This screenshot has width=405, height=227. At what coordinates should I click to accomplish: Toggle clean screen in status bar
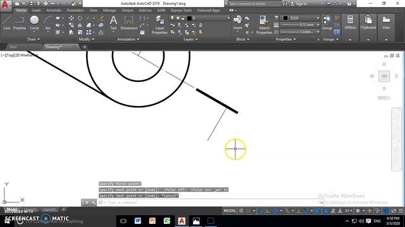pos(394,211)
